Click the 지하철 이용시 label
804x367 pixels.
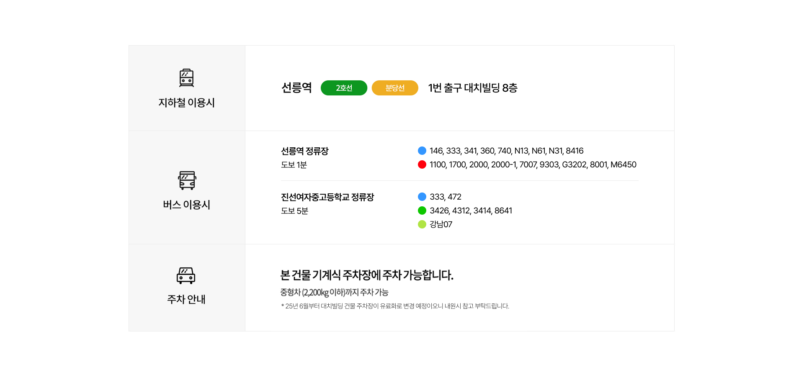186,103
